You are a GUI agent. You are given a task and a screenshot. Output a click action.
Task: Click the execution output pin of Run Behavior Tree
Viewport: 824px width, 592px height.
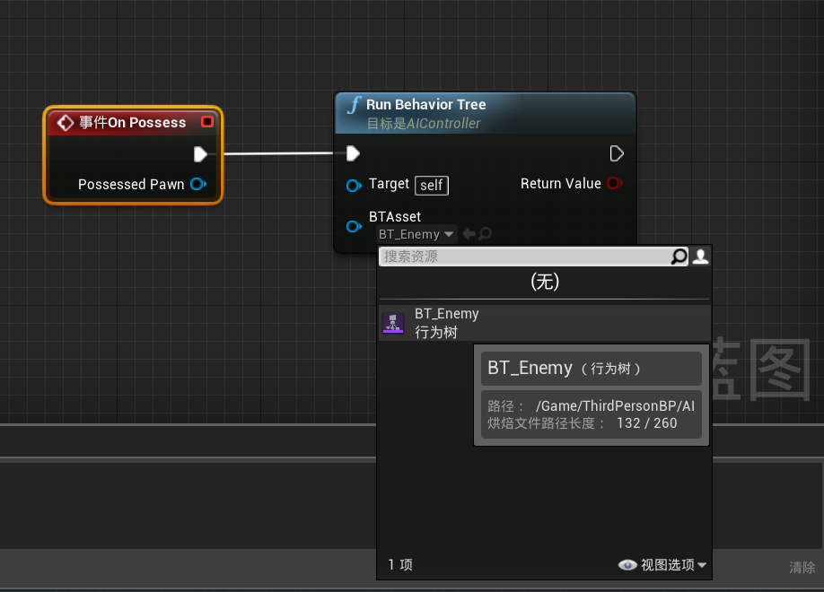coord(617,153)
